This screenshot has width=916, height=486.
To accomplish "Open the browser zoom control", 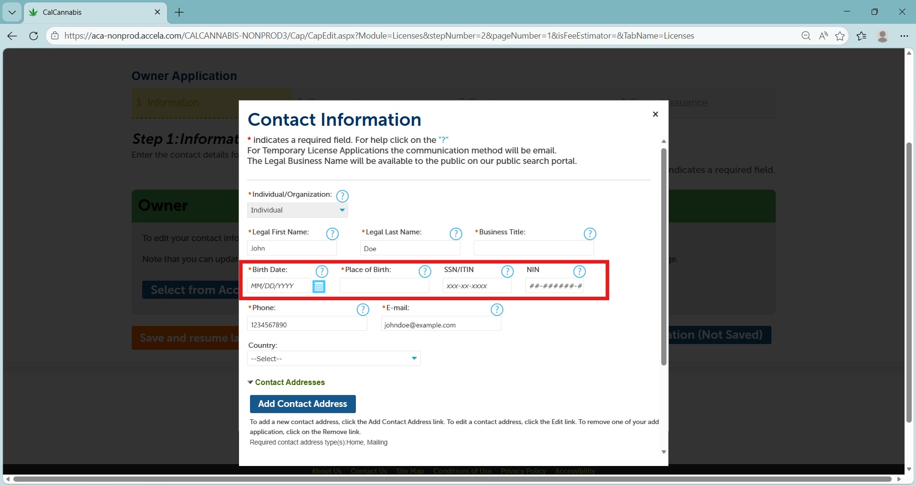I will [806, 36].
